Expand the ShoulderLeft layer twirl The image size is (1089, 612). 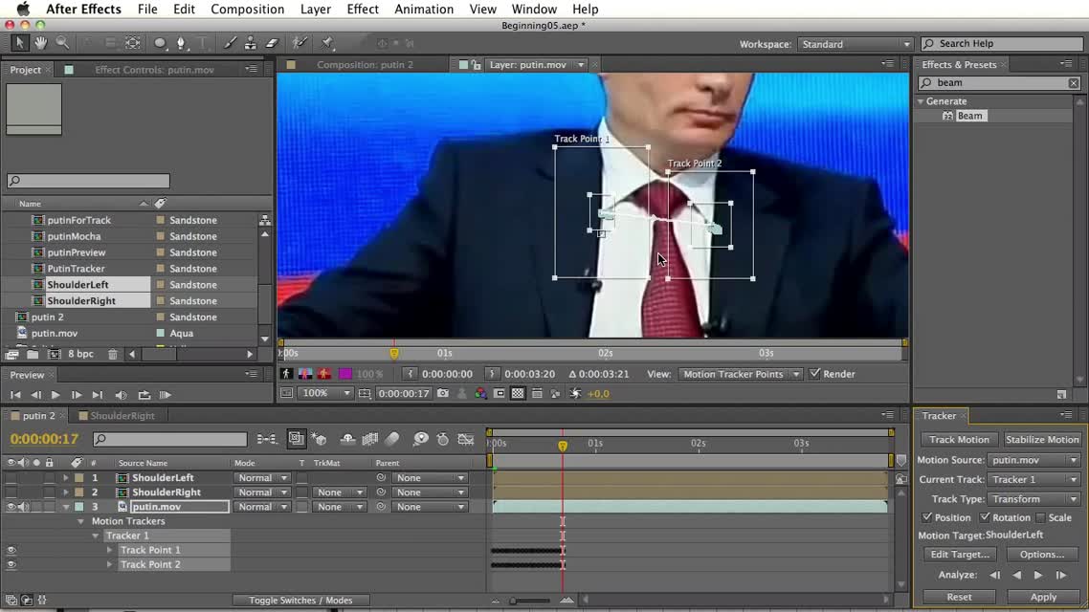[65, 477]
